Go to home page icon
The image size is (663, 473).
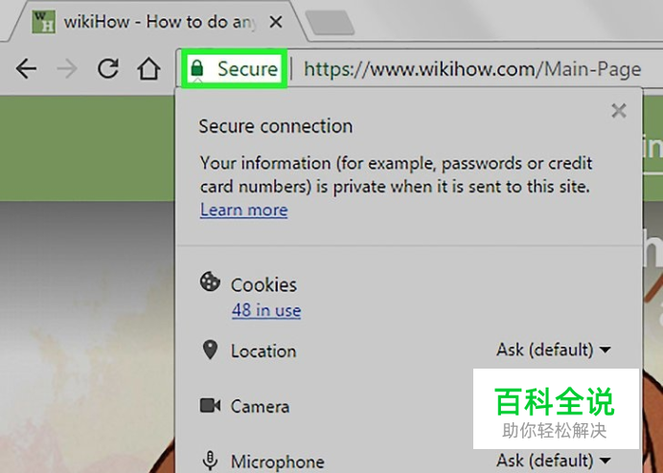(x=149, y=69)
